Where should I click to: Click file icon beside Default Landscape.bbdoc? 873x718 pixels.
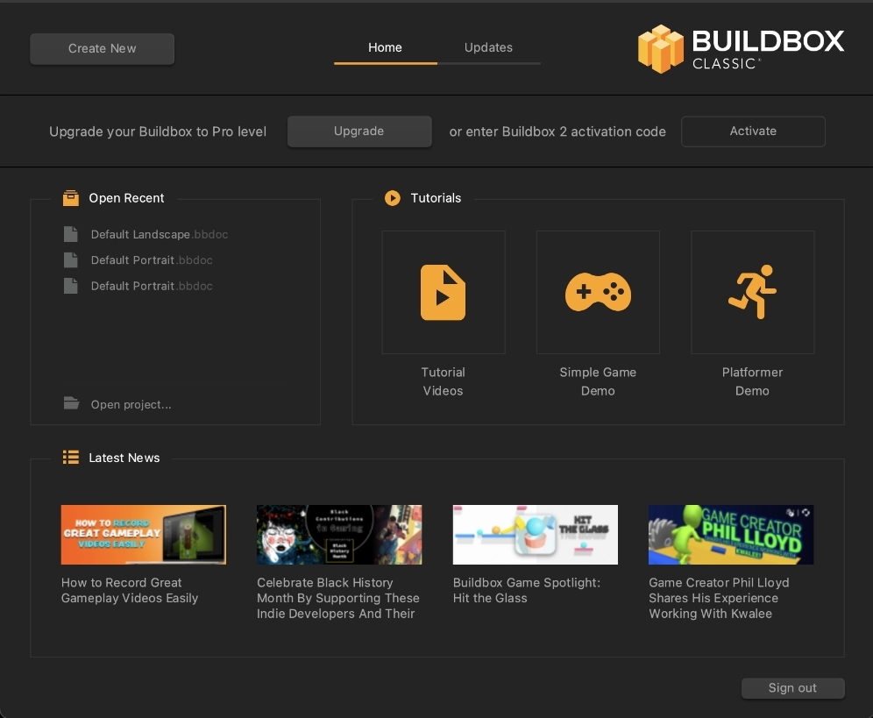tap(71, 234)
